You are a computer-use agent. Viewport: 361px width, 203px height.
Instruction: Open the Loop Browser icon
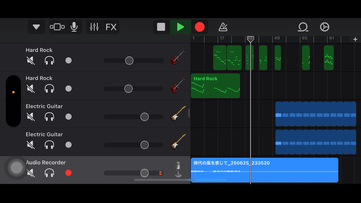[x=303, y=27]
